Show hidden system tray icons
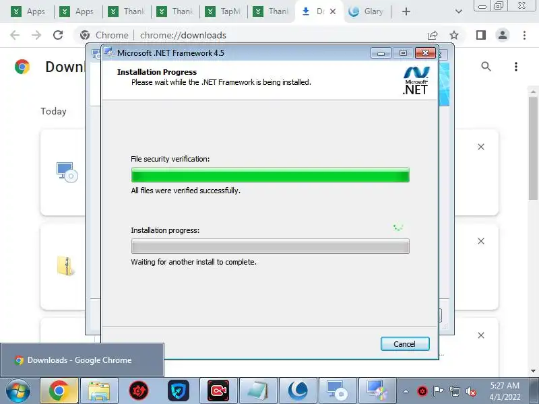 [x=406, y=391]
